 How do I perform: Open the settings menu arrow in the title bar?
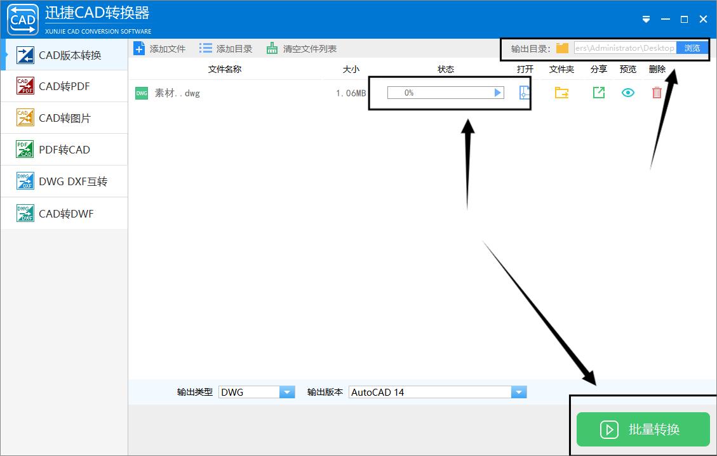(x=646, y=19)
